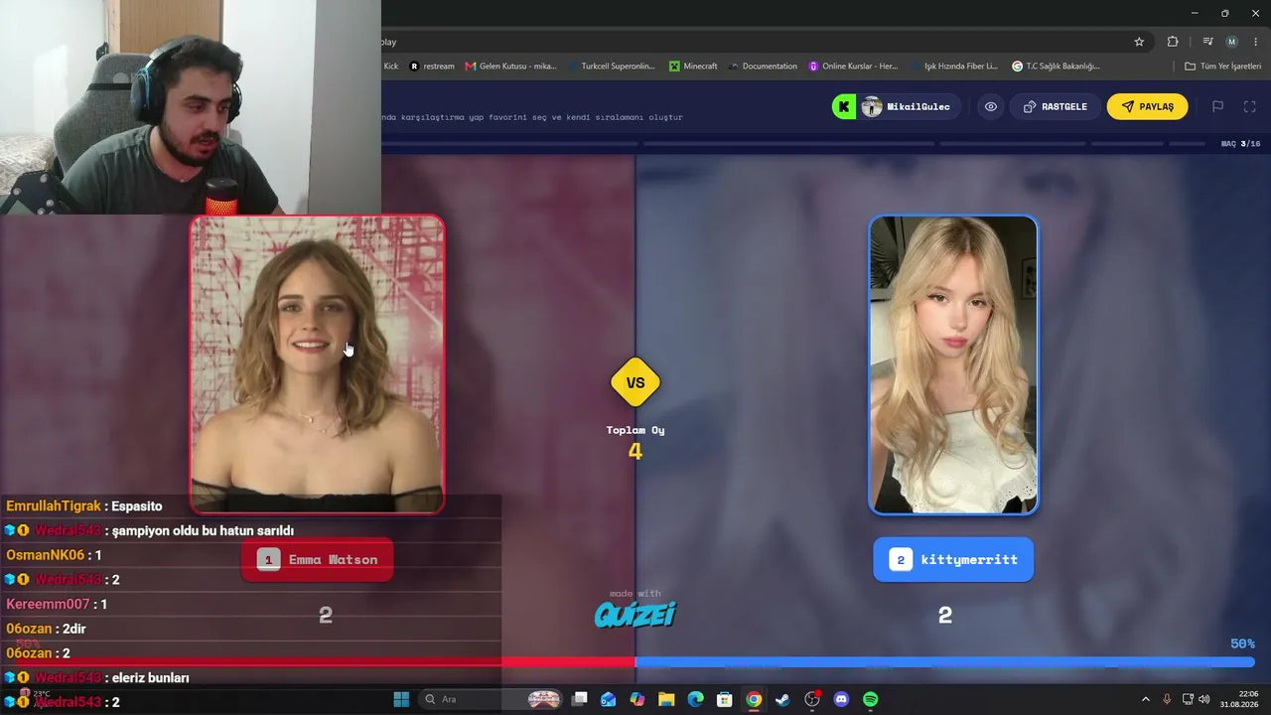Open the Işık Hızında Fiber bookmark

954,67
